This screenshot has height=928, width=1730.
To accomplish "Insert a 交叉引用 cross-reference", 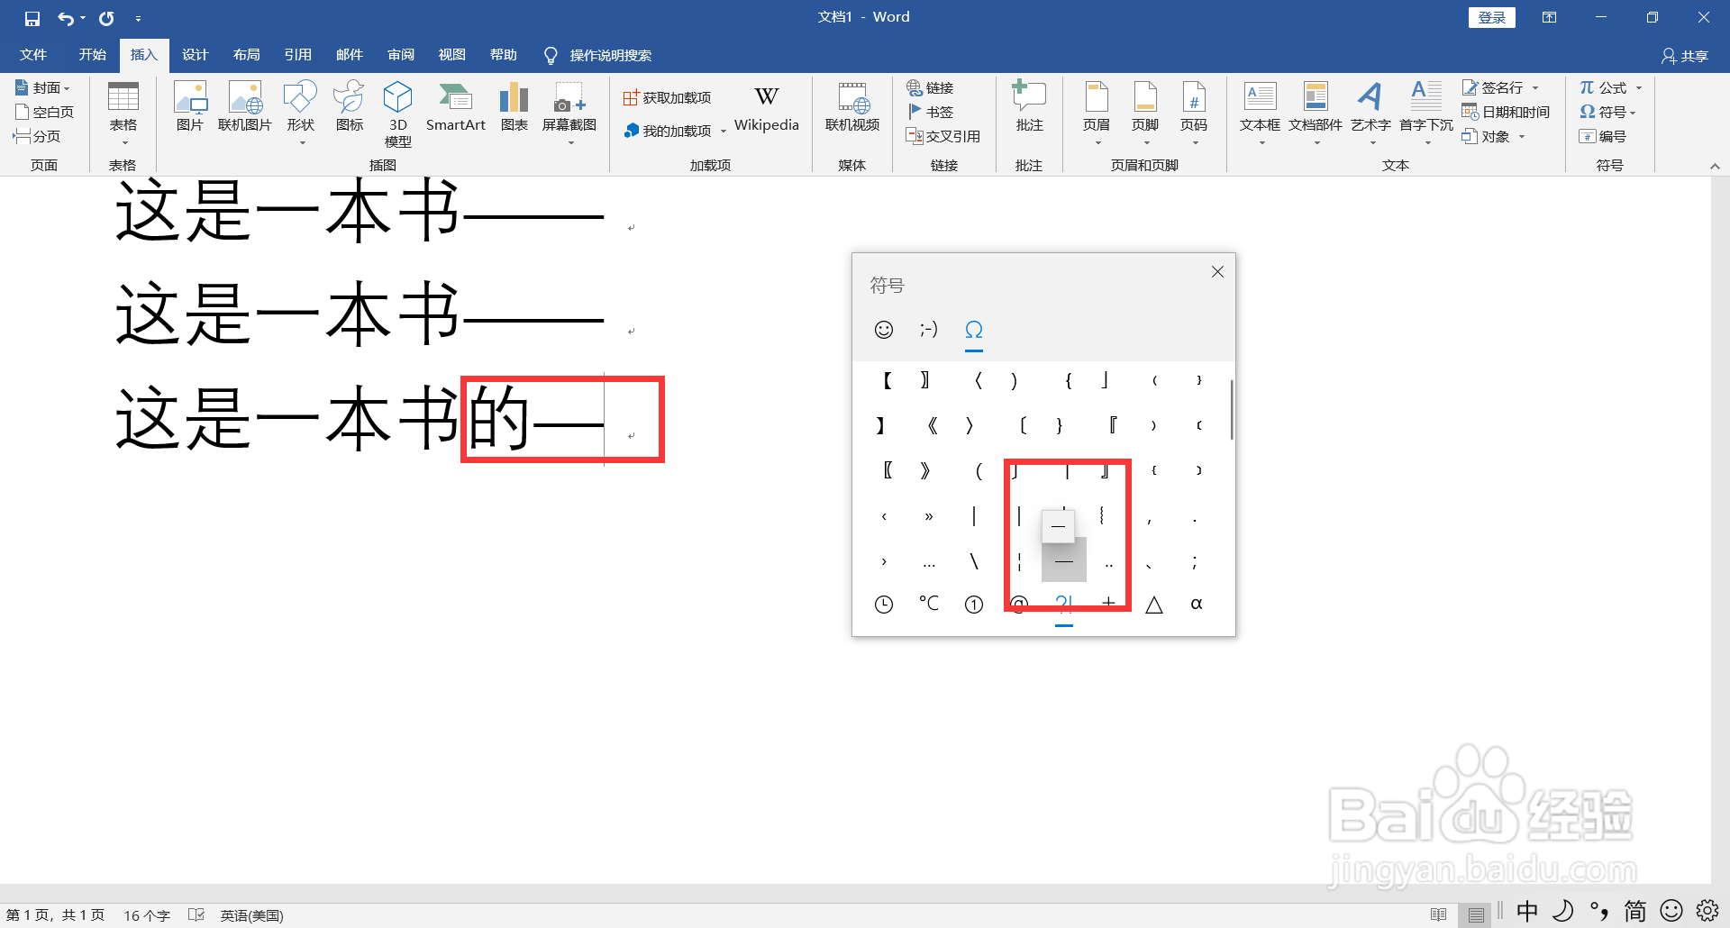I will pyautogui.click(x=942, y=136).
